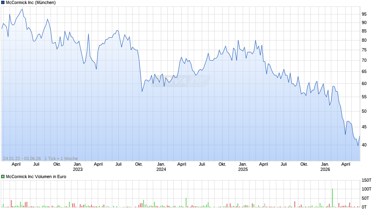Screen dimensions: 377x211
Task: Click the price axis value 40
Action: pyautogui.click(x=364, y=145)
